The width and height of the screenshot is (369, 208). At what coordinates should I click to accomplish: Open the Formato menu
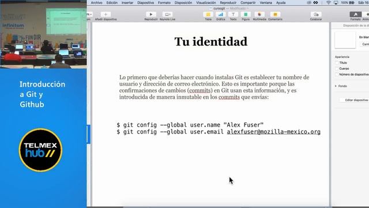(x=164, y=2)
